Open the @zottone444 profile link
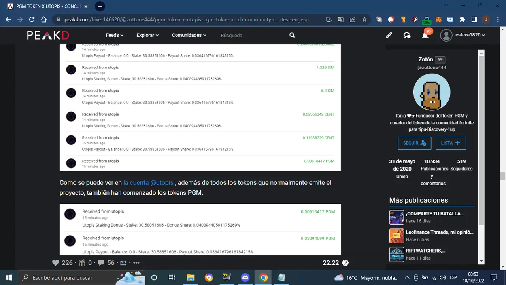506x285 pixels. coord(432,67)
